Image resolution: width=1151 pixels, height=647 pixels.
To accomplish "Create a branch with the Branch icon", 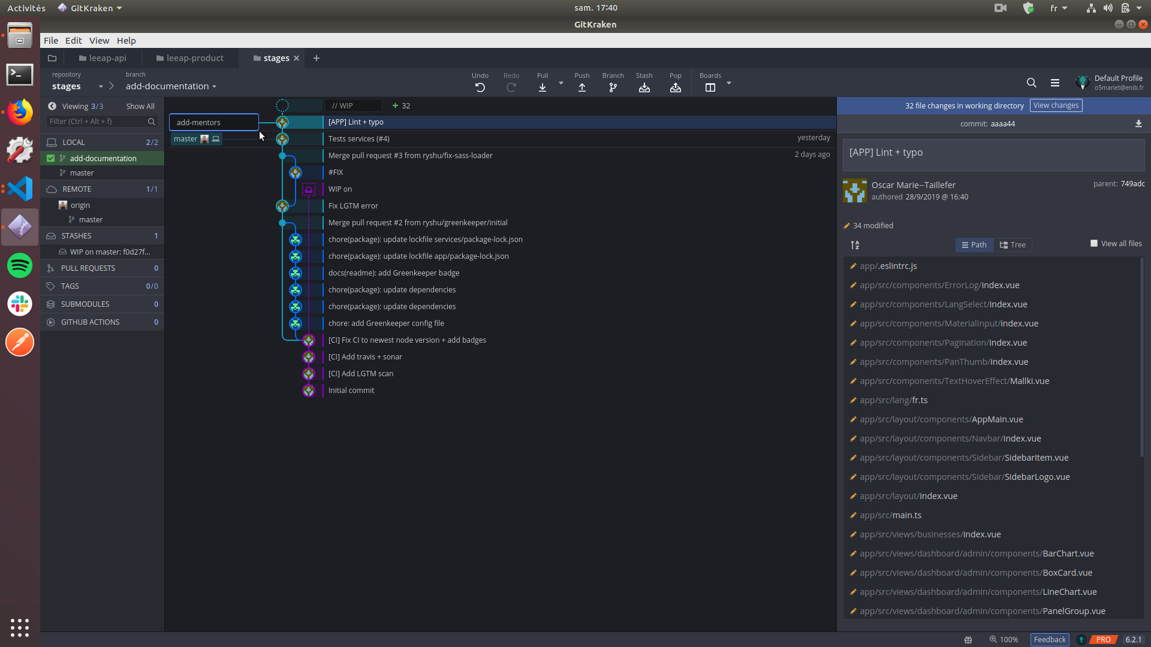I will click(613, 87).
